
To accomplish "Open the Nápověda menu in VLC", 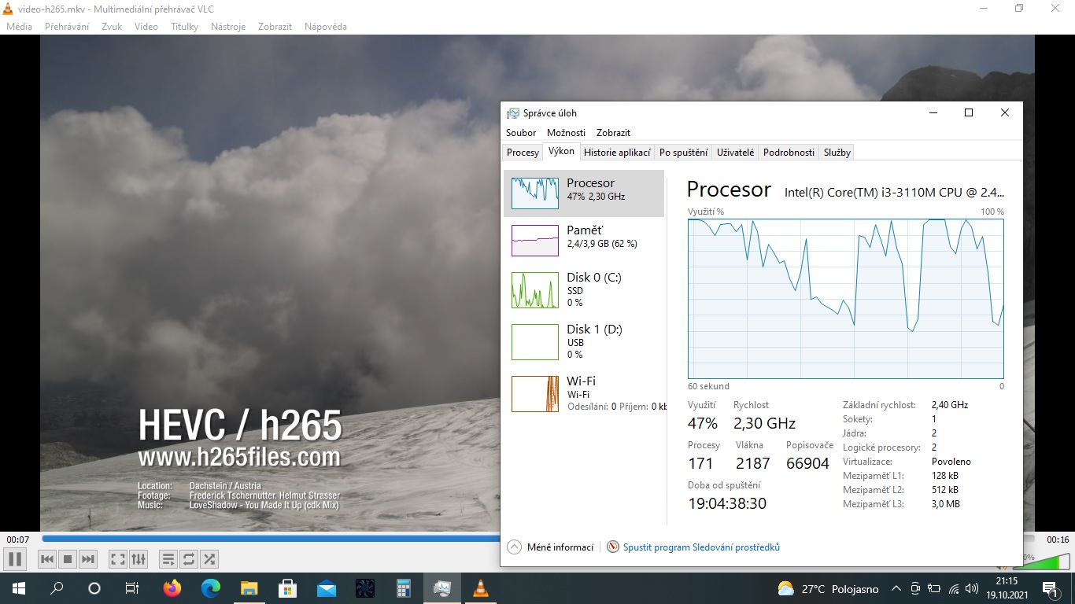I will coord(326,27).
